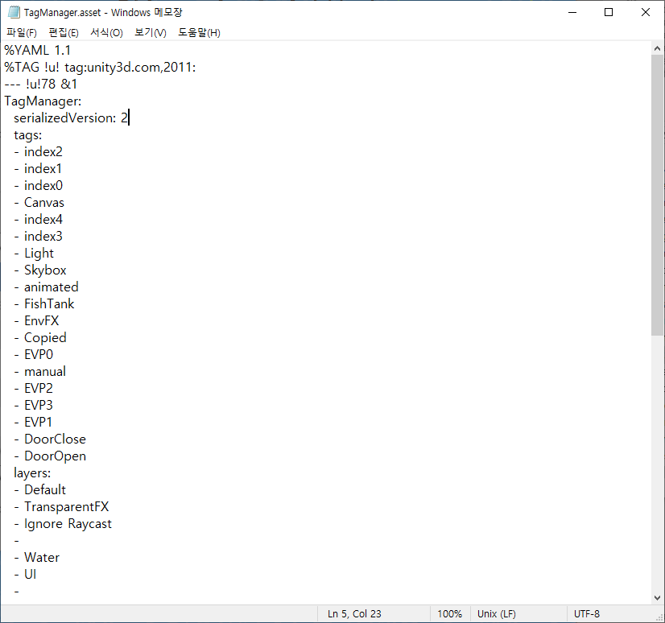Click the index2 tag entry
The height and width of the screenshot is (623, 665).
pos(38,152)
